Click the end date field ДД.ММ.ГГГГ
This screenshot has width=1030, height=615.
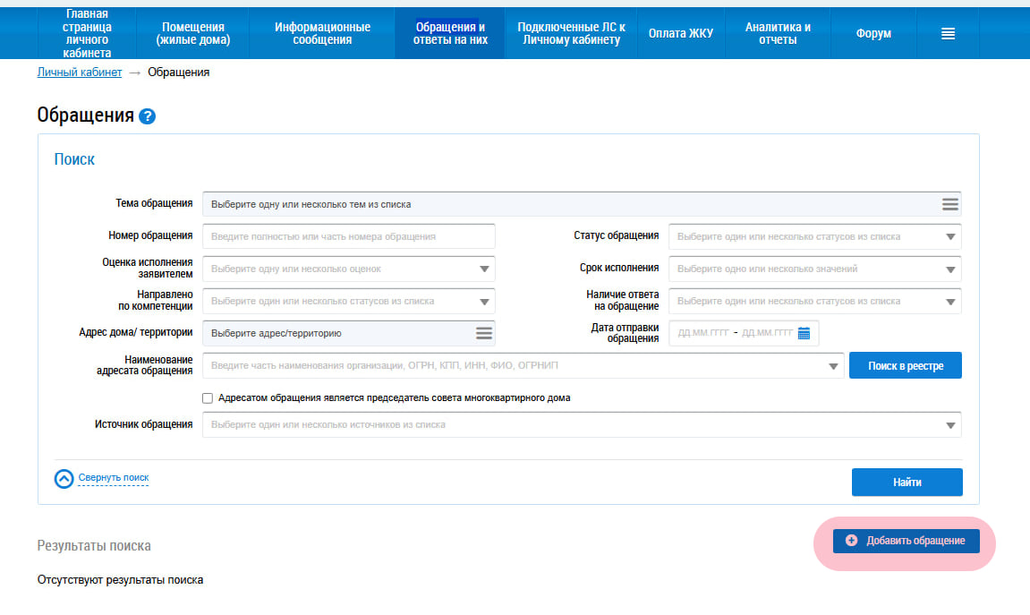click(x=767, y=333)
